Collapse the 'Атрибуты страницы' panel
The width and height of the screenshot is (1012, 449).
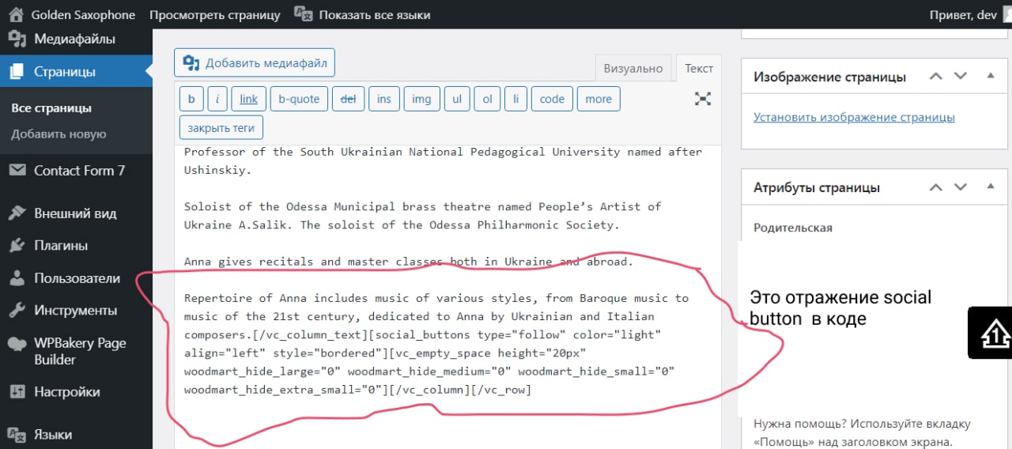pyautogui.click(x=991, y=187)
